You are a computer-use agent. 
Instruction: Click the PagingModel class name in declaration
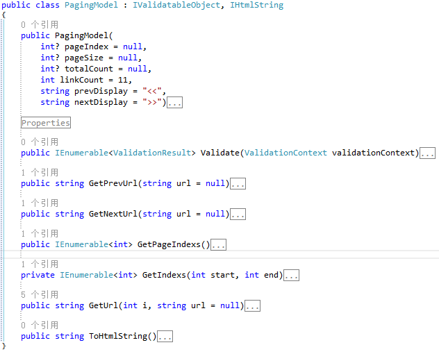91,5
